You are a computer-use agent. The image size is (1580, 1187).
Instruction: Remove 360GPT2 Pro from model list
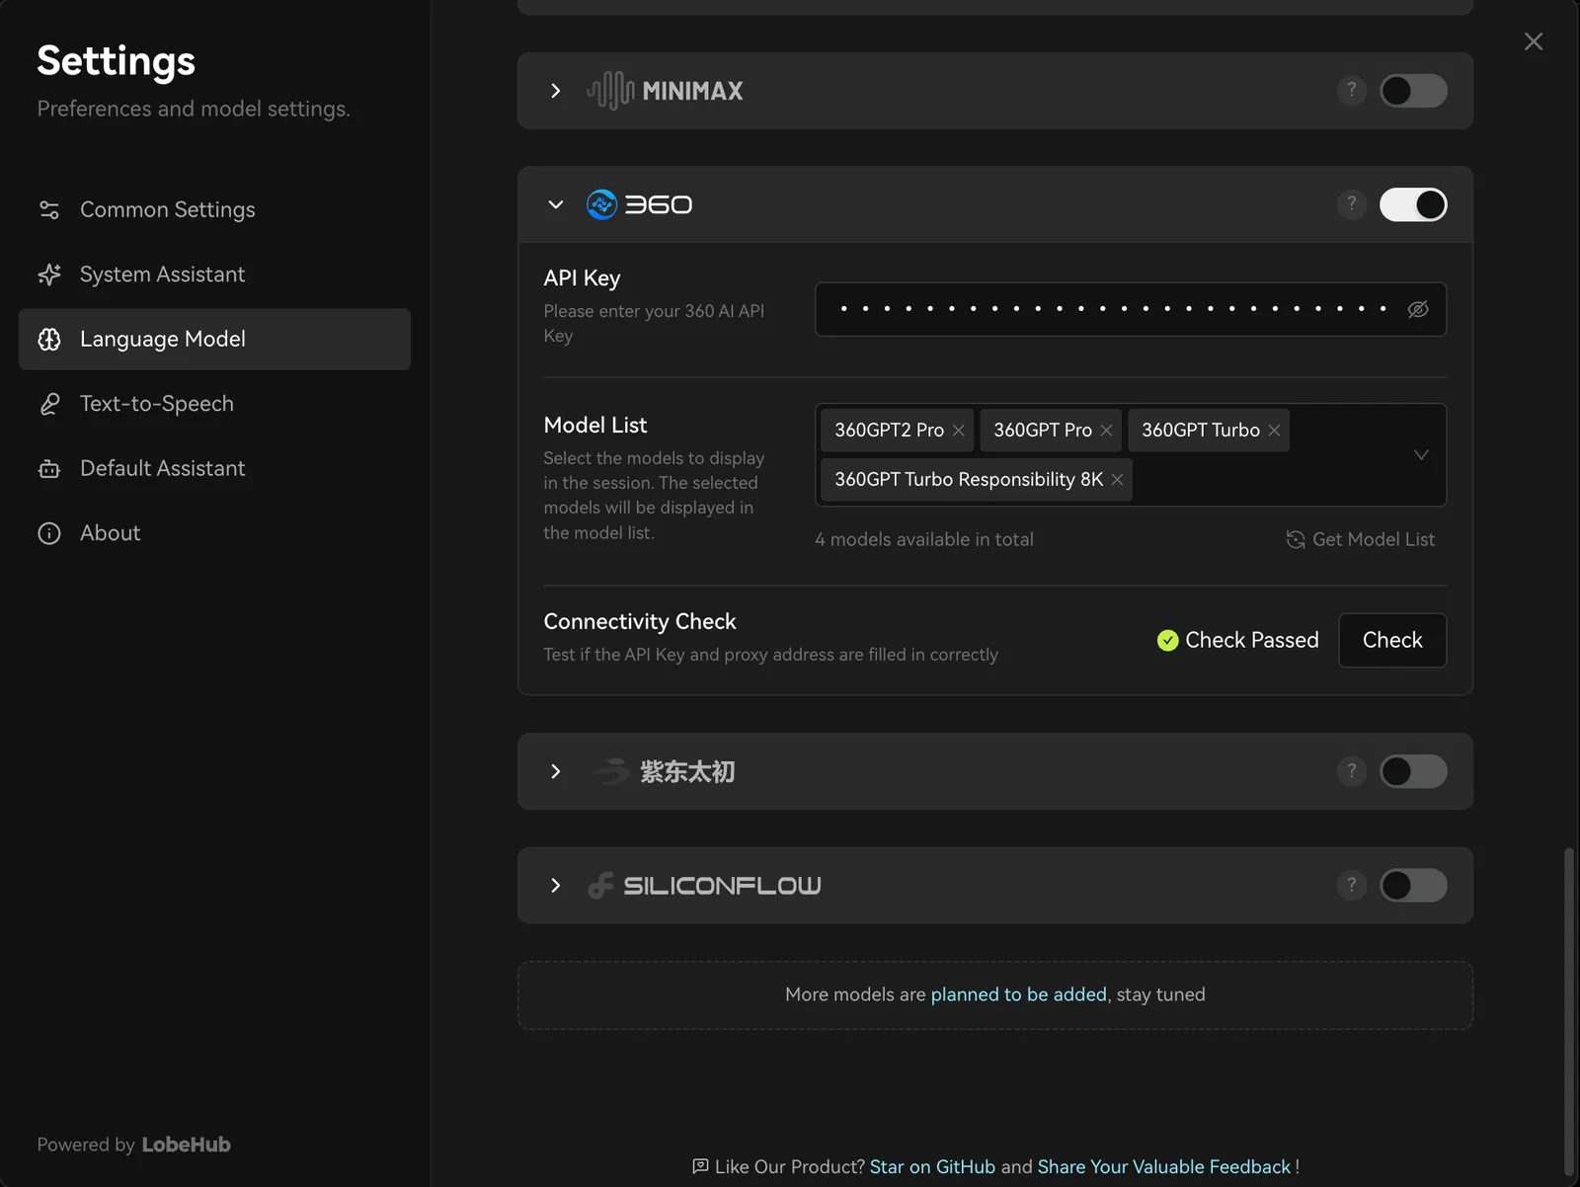(x=958, y=431)
